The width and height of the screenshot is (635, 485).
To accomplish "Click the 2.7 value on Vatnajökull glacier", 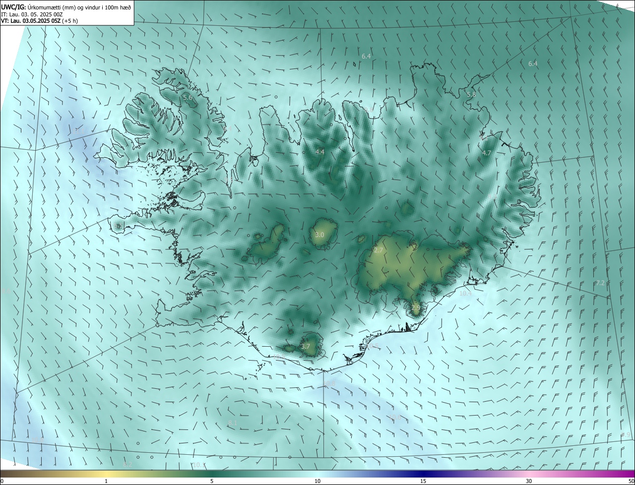I will (378, 250).
